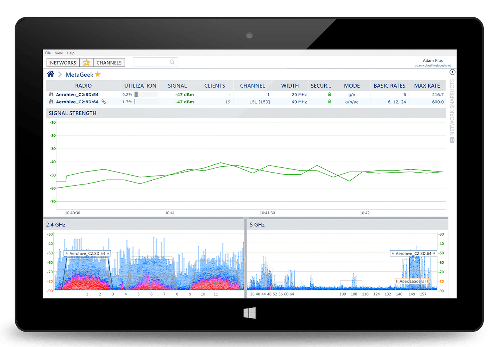The width and height of the screenshot is (497, 347).
Task: Toggle the MetaGeek favorite star
Action: [98, 74]
